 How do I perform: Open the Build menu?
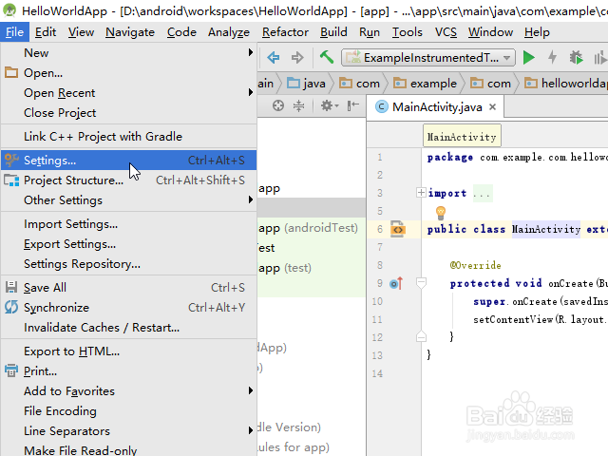333,32
